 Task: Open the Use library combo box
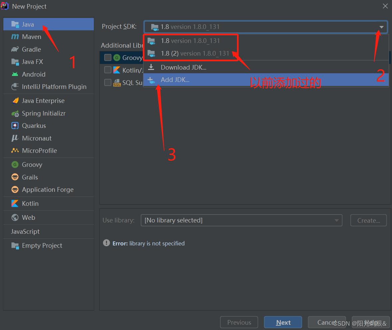[242, 220]
